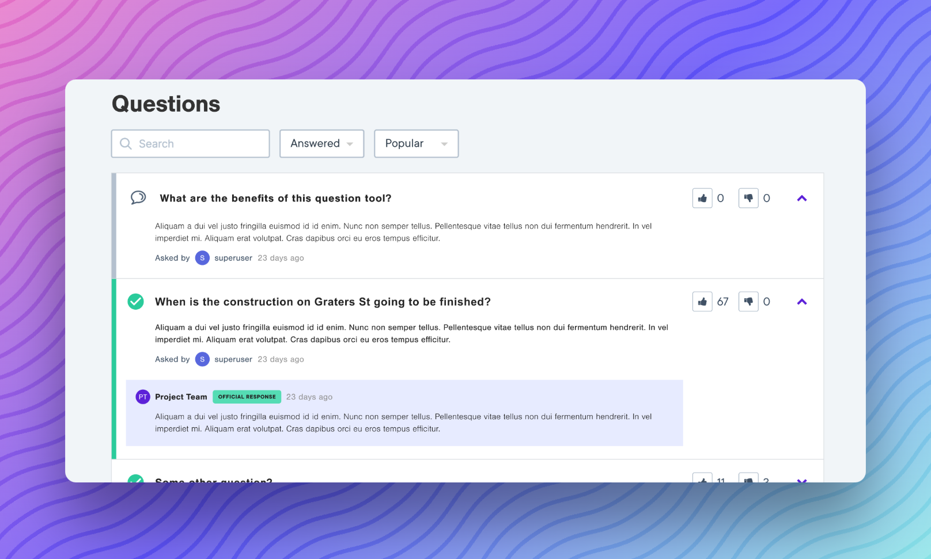Click the Official Response badge
931x559 pixels.
point(247,397)
